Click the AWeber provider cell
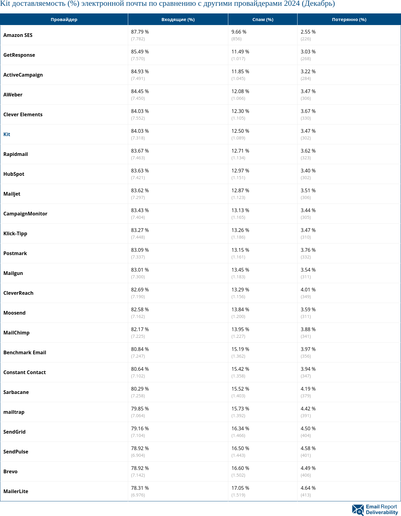This screenshot has width=401, height=516. tap(13, 95)
